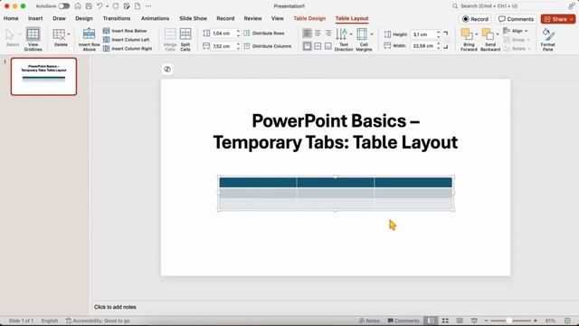Click the Record button at top right
The image size is (579, 326).
click(475, 19)
